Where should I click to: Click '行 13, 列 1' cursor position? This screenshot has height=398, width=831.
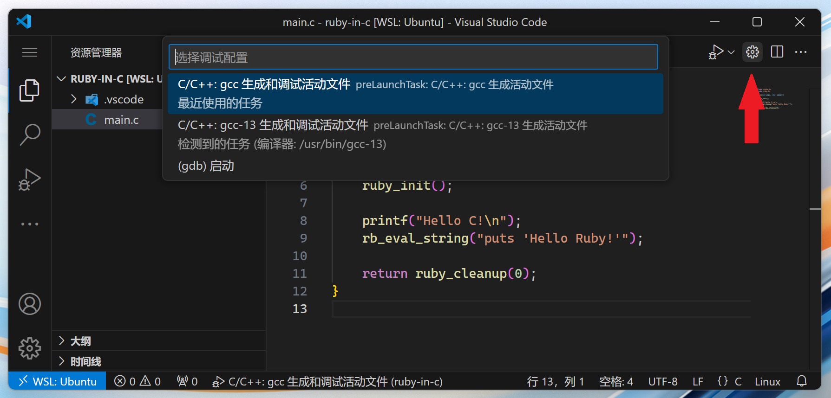(x=555, y=381)
